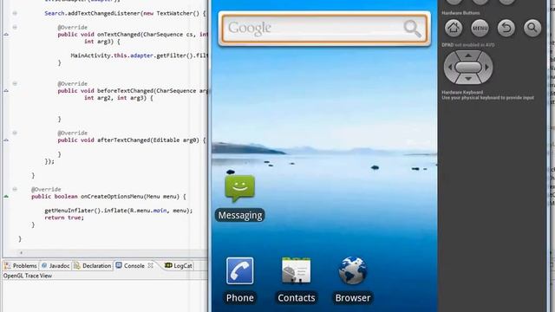Click "return true;" code line
This screenshot has height=312, width=555.
64,218
